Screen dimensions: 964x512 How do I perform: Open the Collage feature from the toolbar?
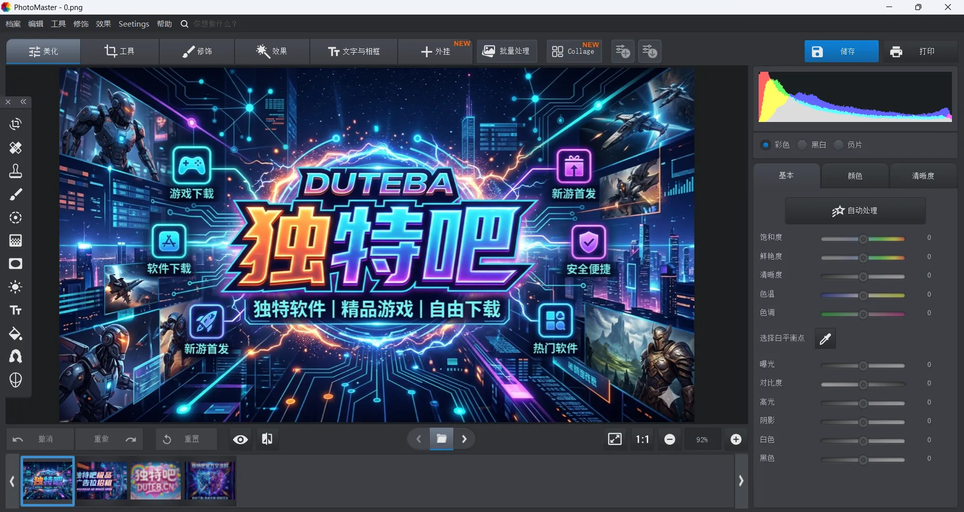point(573,51)
